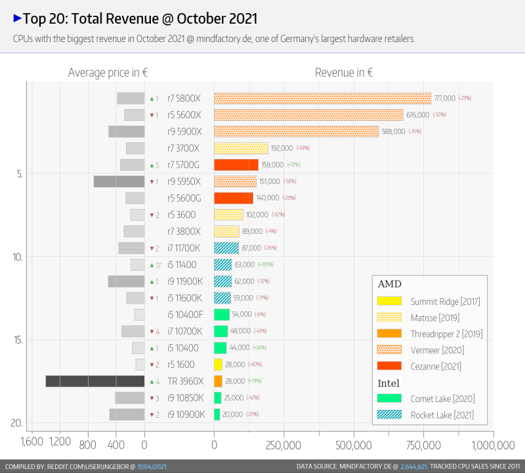
Task: Click the down-2 arrow beside i7 11700K
Action: pos(152,248)
